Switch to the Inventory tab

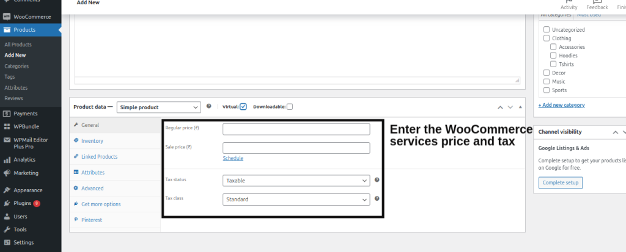click(92, 141)
